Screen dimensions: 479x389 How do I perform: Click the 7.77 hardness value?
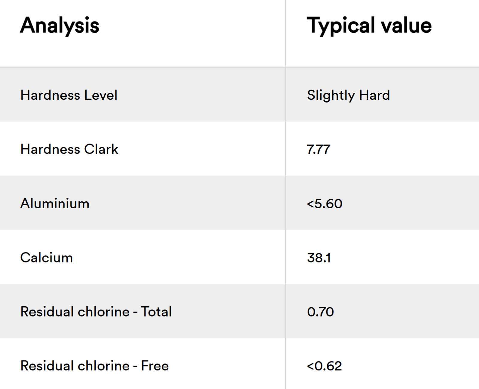pos(318,150)
